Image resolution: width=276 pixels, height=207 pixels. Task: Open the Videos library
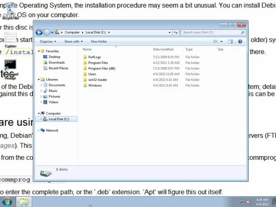[x=53, y=102]
